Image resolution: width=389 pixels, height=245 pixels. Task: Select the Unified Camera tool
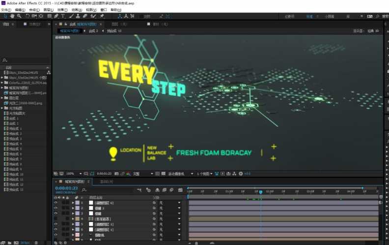pos(34,16)
